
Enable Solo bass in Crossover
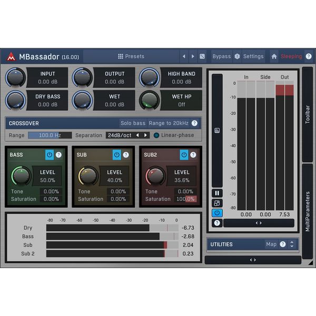[x=133, y=123]
